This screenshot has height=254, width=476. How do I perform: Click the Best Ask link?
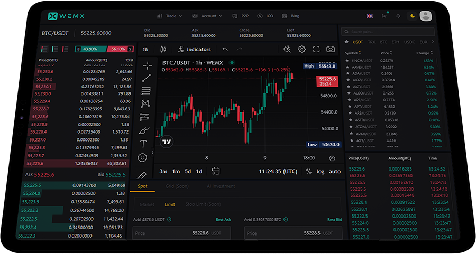point(223,220)
